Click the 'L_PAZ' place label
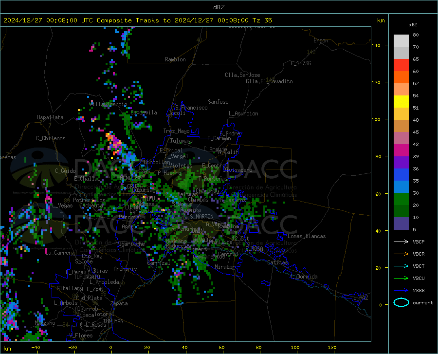The width and height of the screenshot is (438, 354). (x=361, y=298)
